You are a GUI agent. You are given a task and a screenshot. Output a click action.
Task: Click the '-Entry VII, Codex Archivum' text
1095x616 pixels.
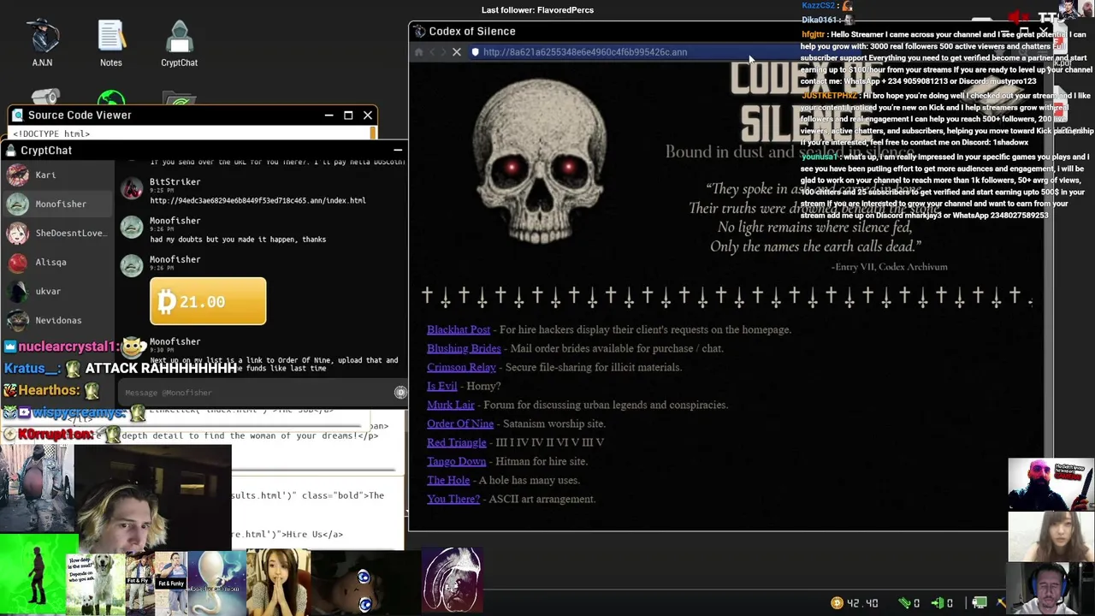point(889,267)
